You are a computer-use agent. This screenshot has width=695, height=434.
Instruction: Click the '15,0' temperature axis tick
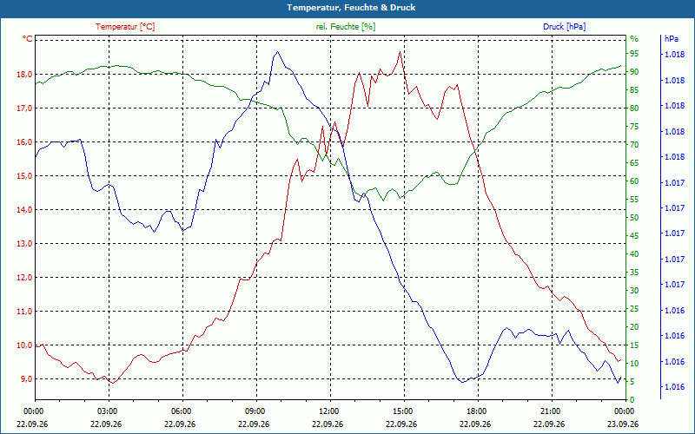coord(24,176)
